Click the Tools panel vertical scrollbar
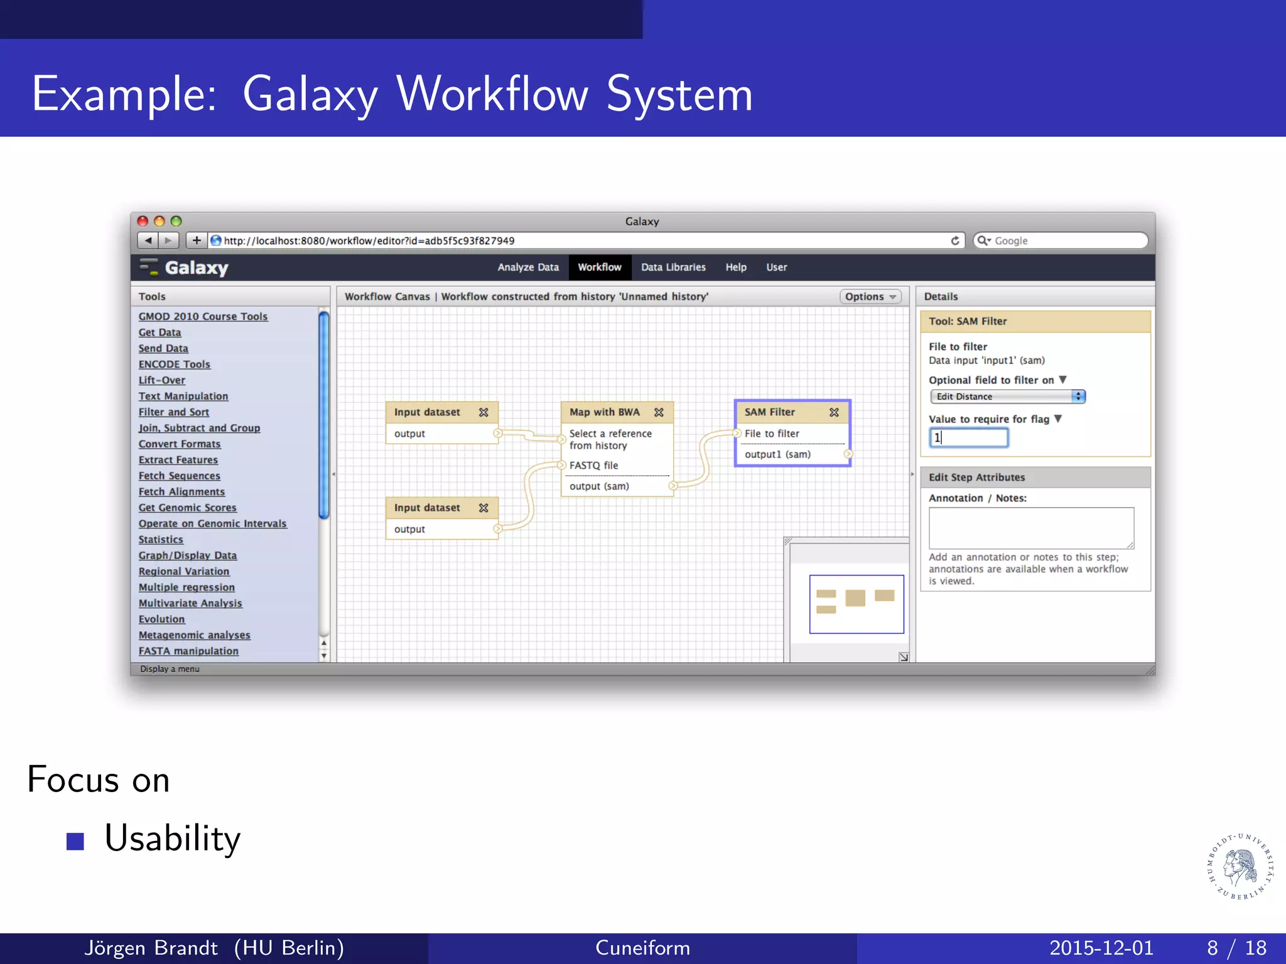Viewport: 1286px width, 964px height. pos(324,415)
